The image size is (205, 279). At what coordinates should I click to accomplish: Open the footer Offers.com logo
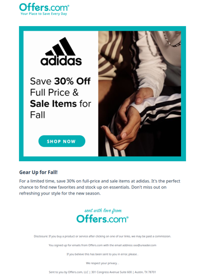click(102, 219)
